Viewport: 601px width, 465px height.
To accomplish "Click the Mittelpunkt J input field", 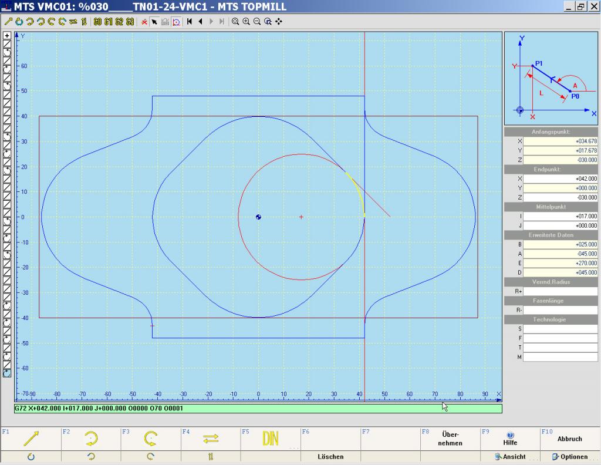I will (x=561, y=225).
